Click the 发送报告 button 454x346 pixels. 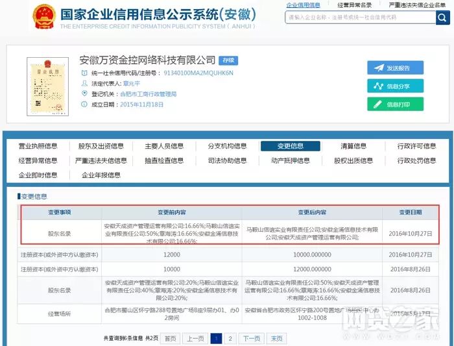coord(395,68)
